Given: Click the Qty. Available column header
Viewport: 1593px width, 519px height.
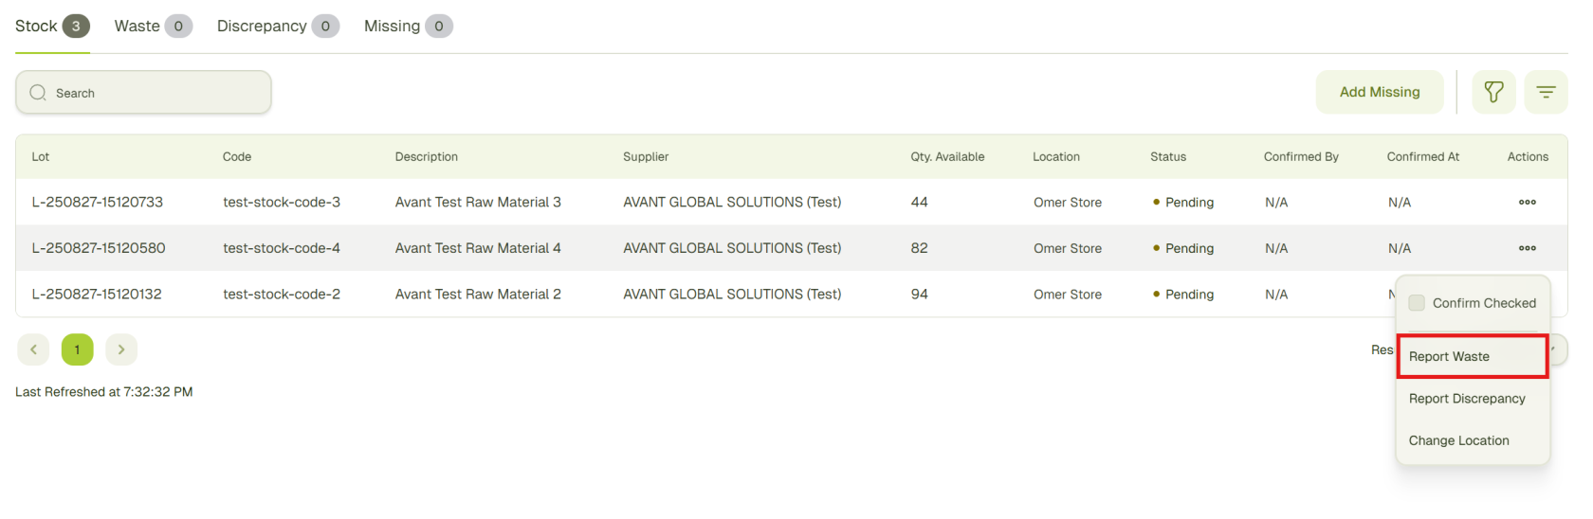Looking at the screenshot, I should pos(946,157).
